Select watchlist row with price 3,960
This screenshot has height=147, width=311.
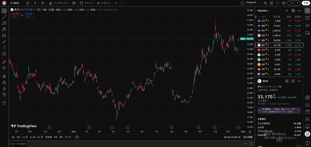click(279, 21)
